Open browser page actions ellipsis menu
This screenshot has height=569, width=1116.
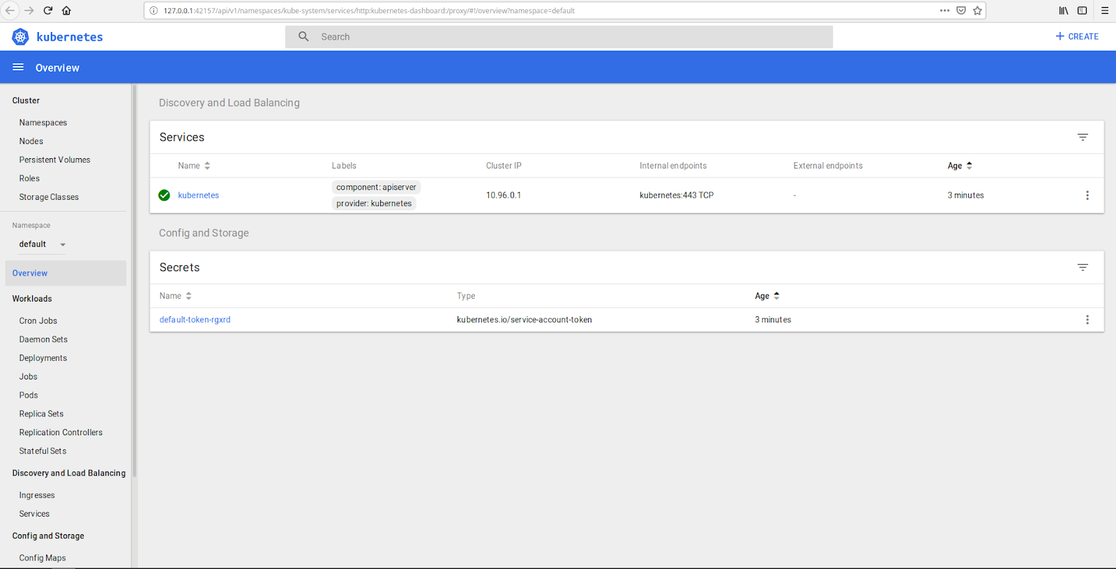tap(944, 10)
